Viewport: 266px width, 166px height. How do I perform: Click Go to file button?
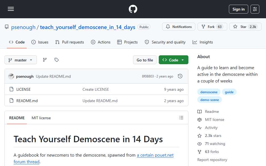(145, 60)
